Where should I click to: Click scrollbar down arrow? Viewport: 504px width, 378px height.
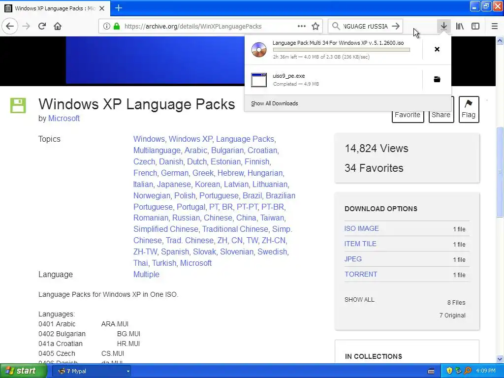(x=500, y=359)
